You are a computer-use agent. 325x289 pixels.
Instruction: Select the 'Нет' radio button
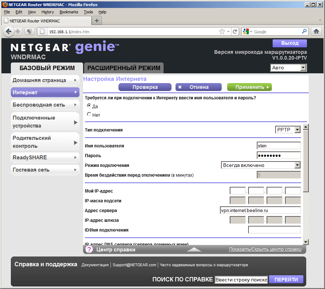[89, 114]
